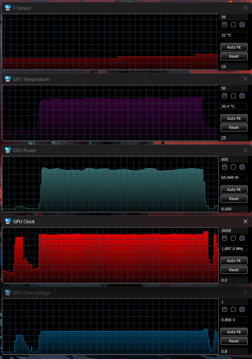
Task: Open GPU Core Voltage grid swatch (blue)
Action: pyautogui.click(x=242, y=310)
